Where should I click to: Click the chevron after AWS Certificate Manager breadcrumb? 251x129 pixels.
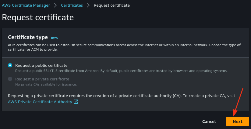[56, 5]
